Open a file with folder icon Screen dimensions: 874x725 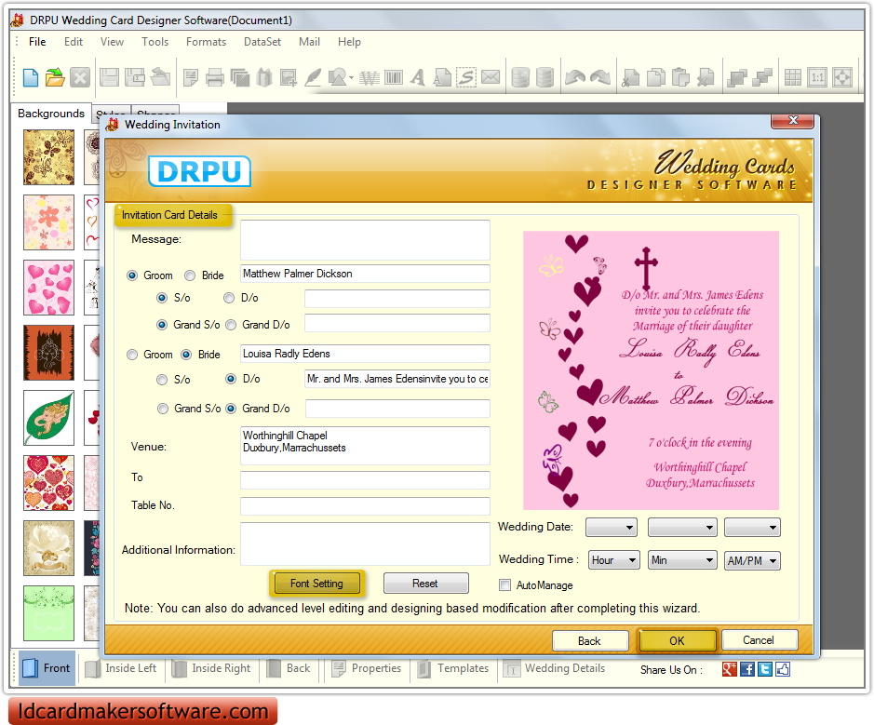coord(55,77)
